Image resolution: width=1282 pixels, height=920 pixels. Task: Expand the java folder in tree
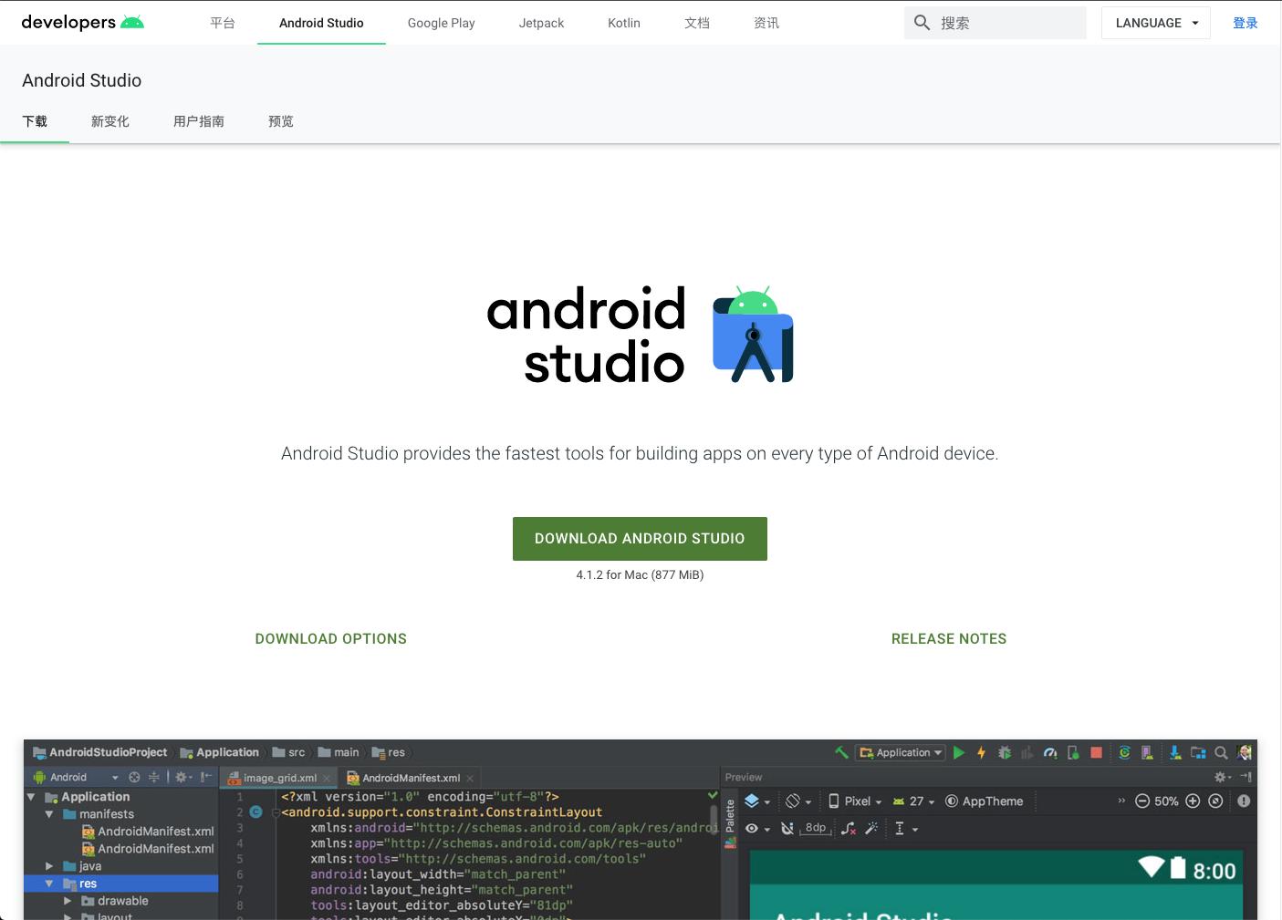[x=49, y=865]
